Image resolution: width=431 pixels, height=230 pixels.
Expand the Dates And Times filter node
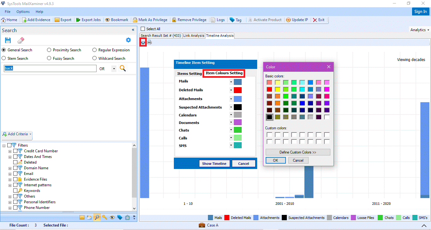point(10,157)
